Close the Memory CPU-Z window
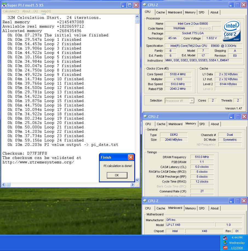Image resolution: width=248 pixels, height=251 pixels. coord(244,117)
